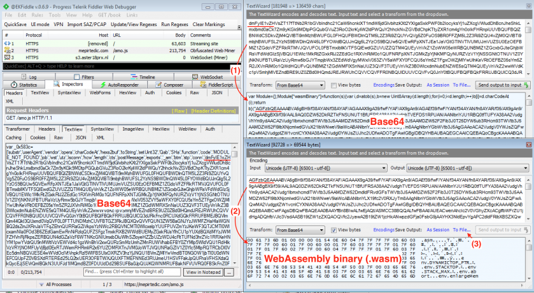Click To File... link in lower TextWizard

click(462, 230)
